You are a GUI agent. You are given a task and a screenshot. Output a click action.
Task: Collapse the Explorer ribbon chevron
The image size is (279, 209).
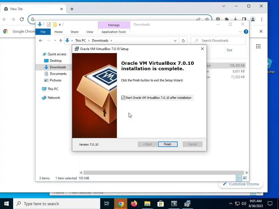pos(240,32)
